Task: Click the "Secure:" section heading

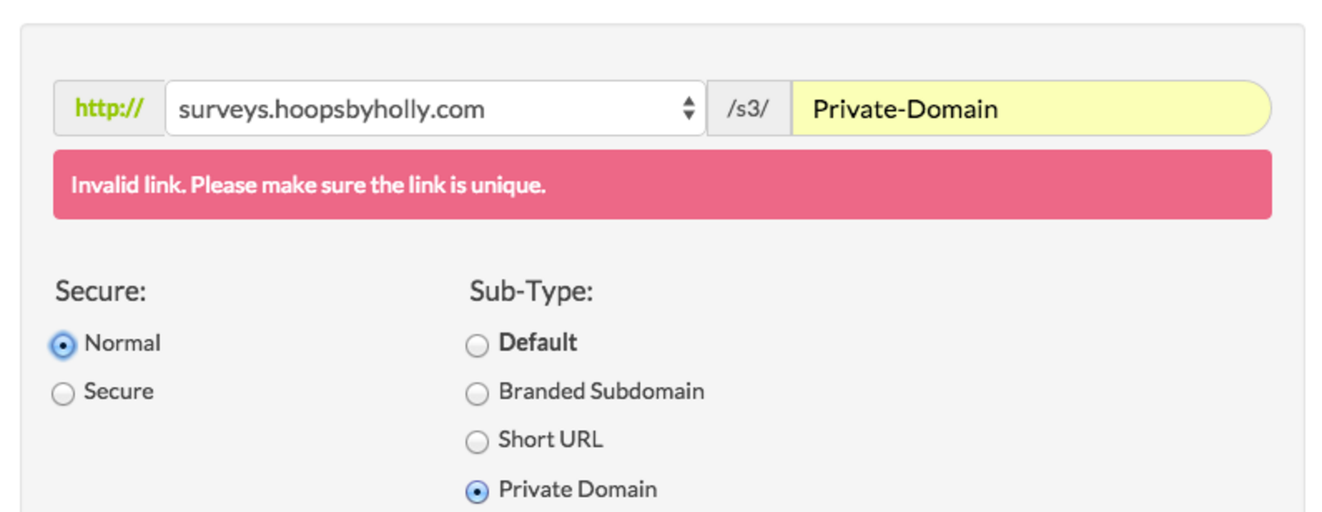Action: (101, 292)
